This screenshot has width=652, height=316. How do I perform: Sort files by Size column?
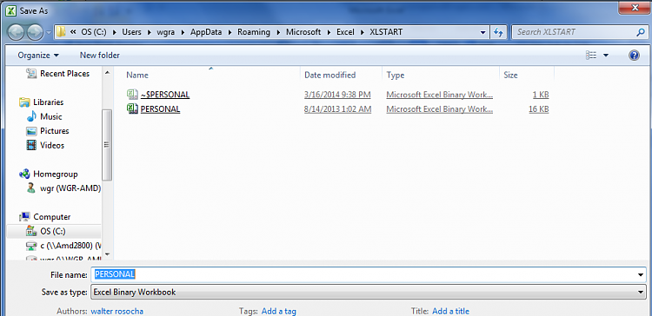click(510, 76)
